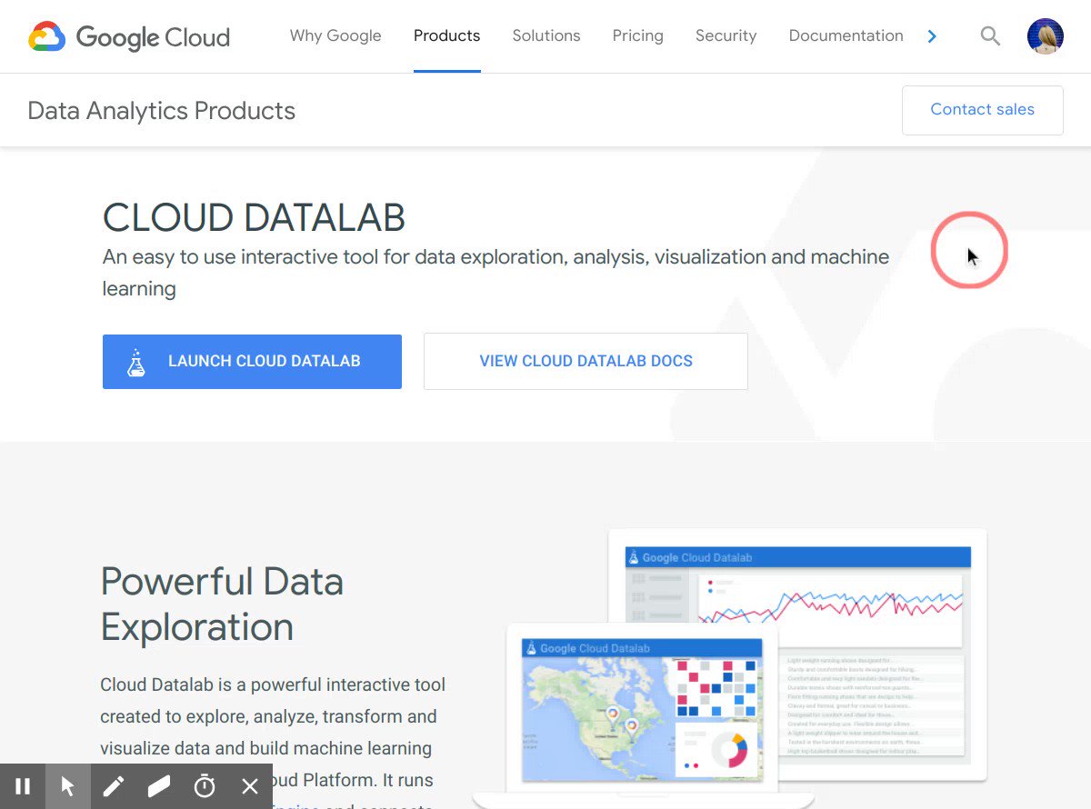The width and height of the screenshot is (1091, 809).
Task: Open the user profile avatar
Action: [1046, 36]
